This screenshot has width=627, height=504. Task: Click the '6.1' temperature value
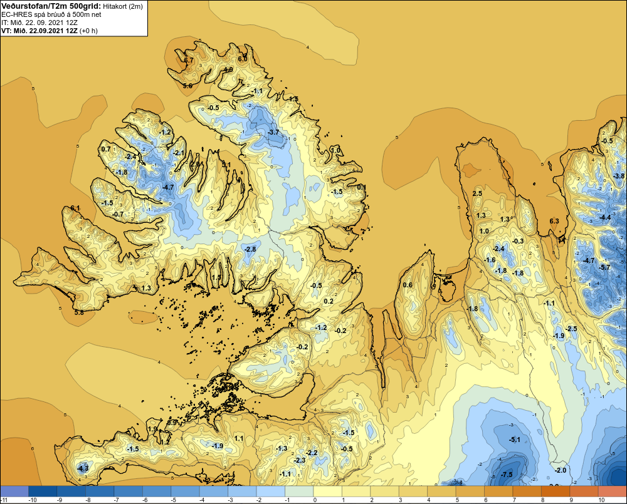[75, 208]
